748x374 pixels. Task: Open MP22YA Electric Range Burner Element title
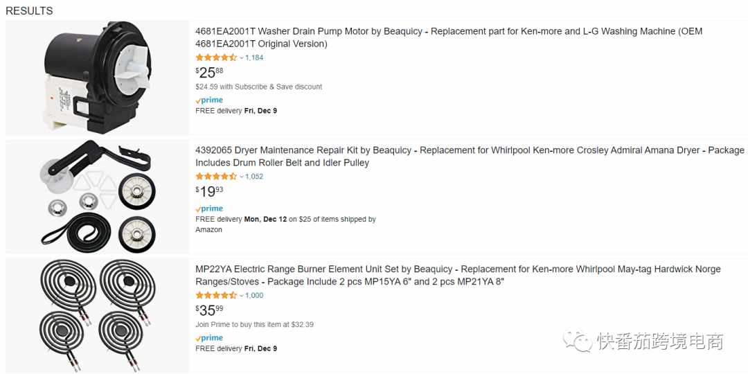pyautogui.click(x=458, y=275)
